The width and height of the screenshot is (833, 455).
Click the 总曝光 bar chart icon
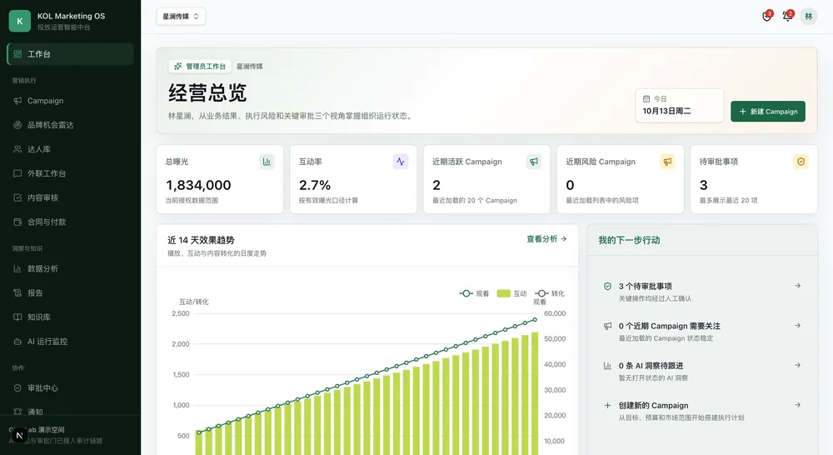coord(267,162)
